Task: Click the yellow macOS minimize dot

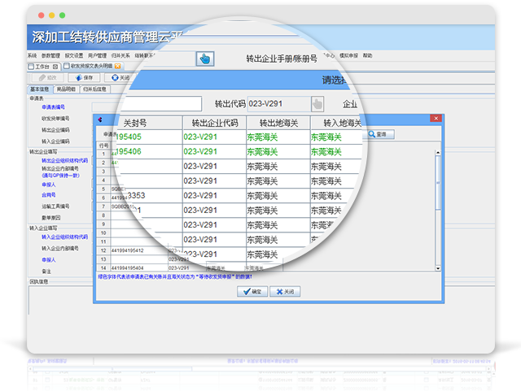Action: click(51, 15)
